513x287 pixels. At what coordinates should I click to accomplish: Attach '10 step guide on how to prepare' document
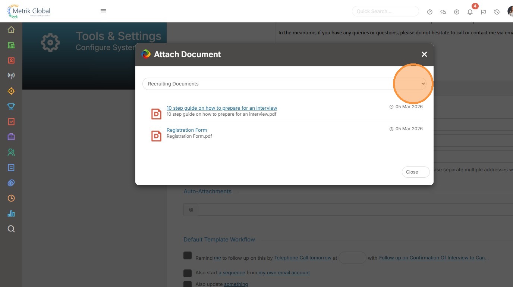[x=222, y=108]
